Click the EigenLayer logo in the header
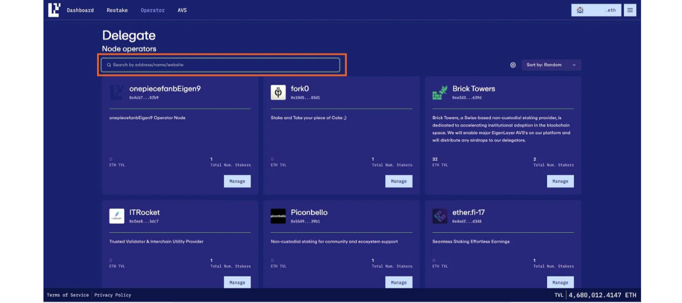Viewport: 682px width, 303px height. pos(54,10)
